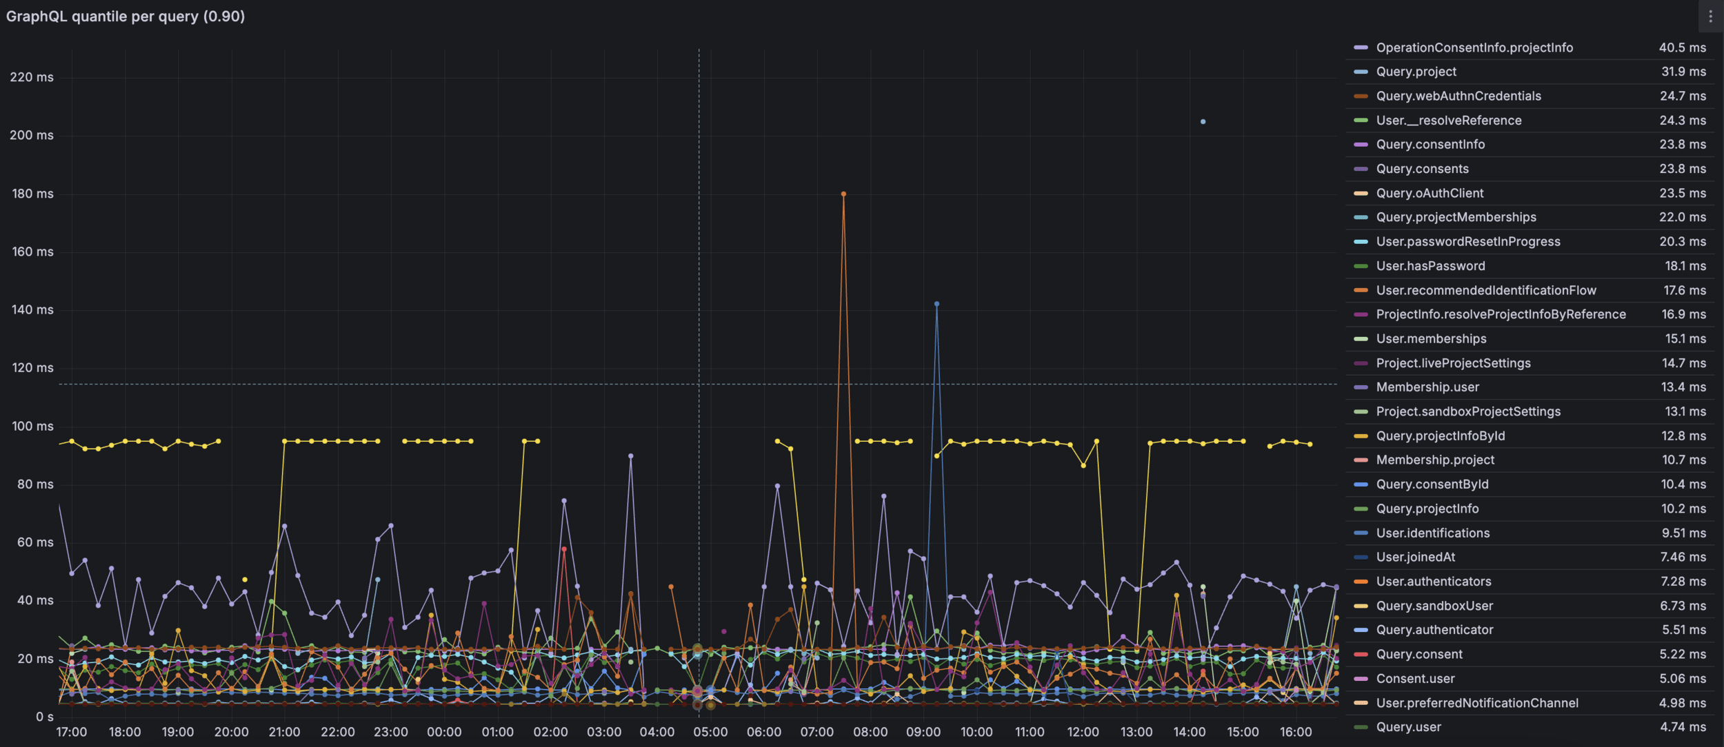This screenshot has width=1724, height=747.
Task: Click the Query.oAuthClient legend item
Action: pyautogui.click(x=1430, y=194)
